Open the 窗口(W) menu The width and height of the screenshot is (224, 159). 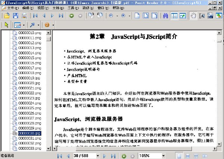coord(103,8)
